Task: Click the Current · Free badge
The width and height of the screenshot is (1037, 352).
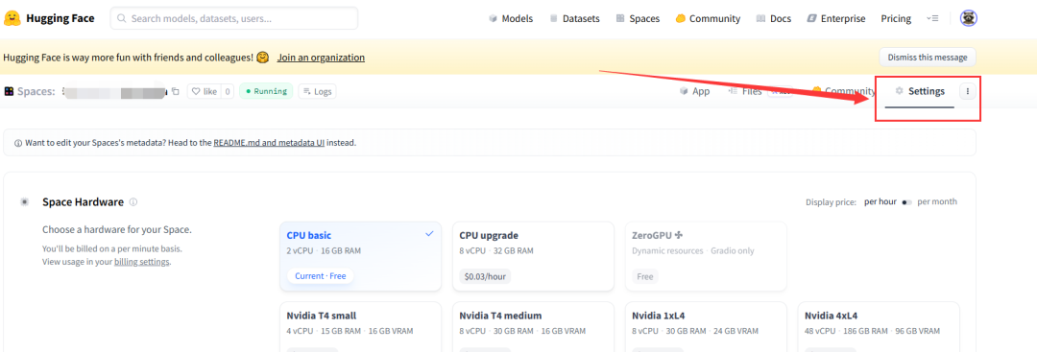Action: point(321,276)
